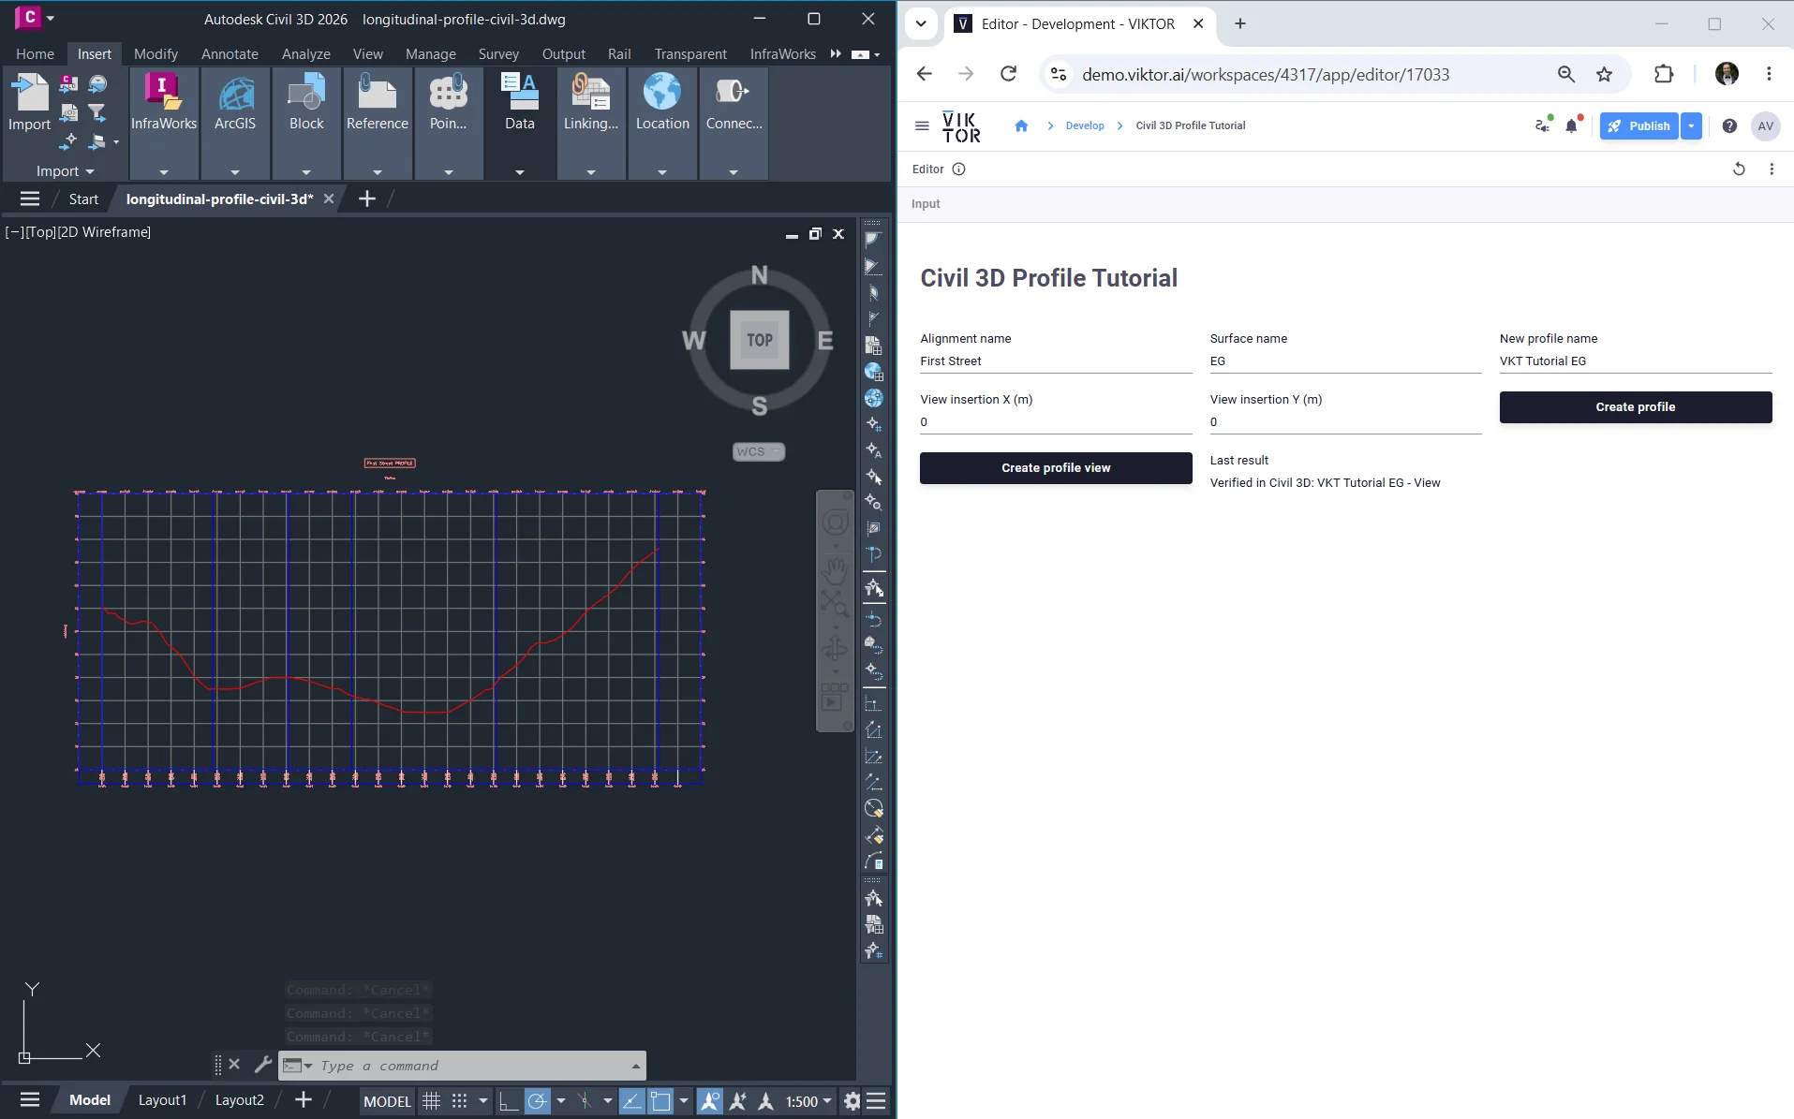Open the Chrome tab search dropdown
Screen dimensions: 1794x1119
point(921,23)
